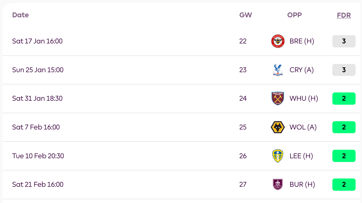Click the OPP column header
Screen dimensions: 362x203
(x=294, y=15)
